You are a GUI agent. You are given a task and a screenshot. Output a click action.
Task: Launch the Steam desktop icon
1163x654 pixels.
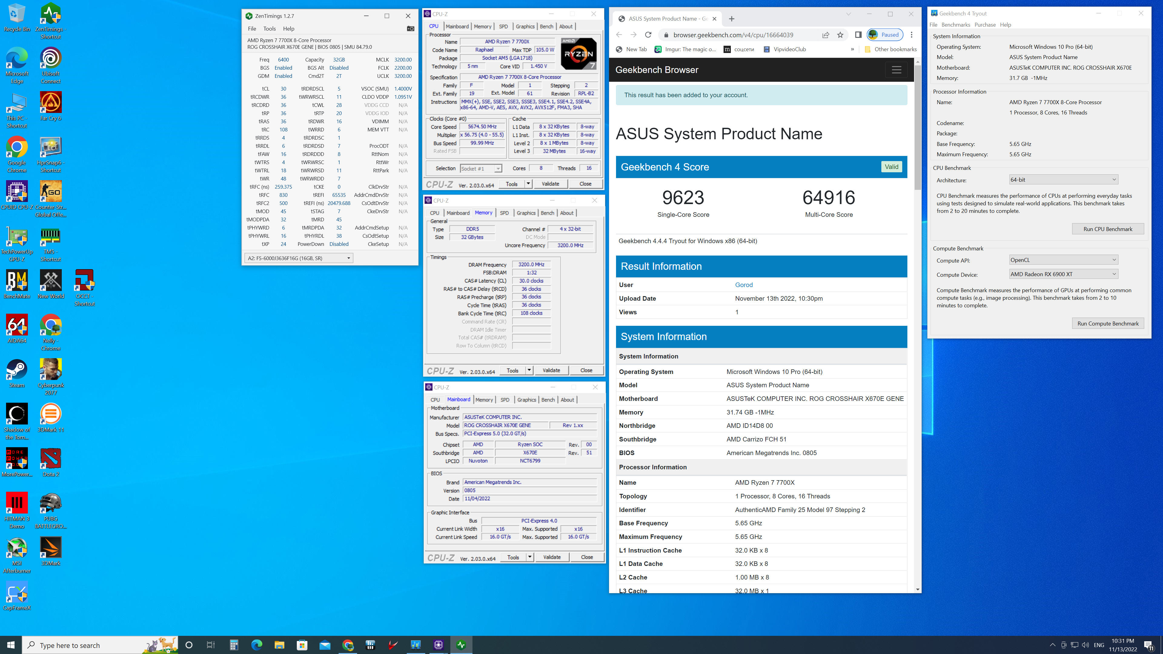click(x=17, y=373)
